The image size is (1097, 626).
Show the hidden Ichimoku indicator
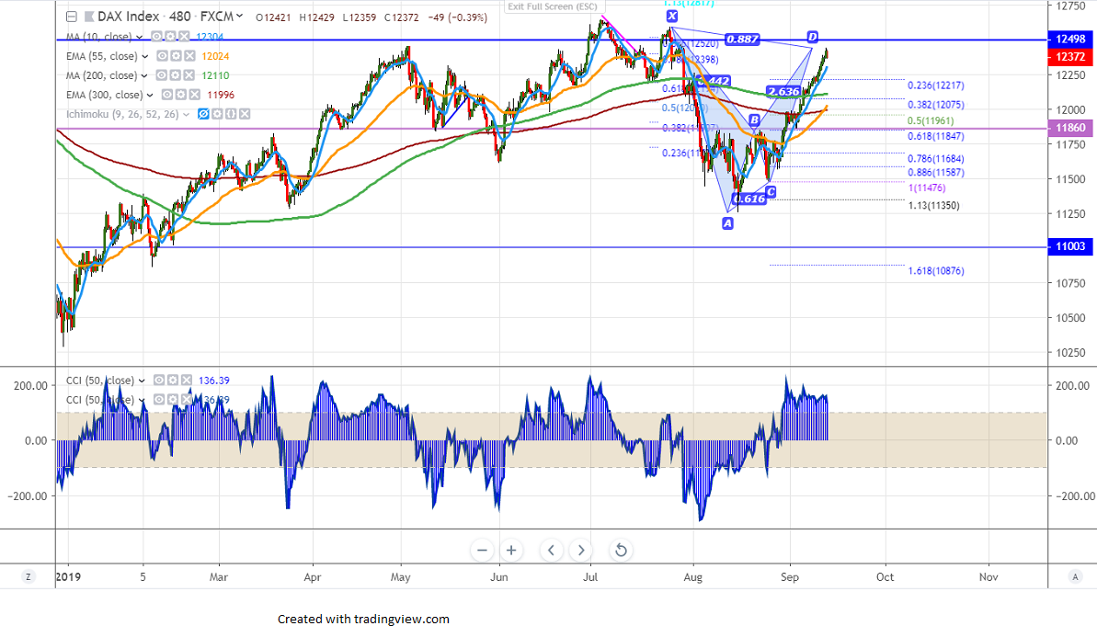point(203,114)
